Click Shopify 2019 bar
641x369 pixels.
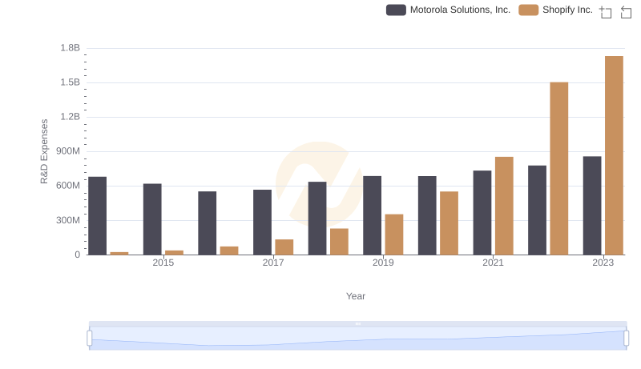tap(394, 235)
